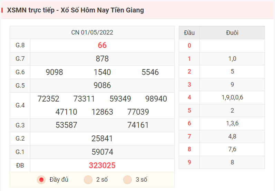The image size is (275, 191).
Task: Click the date CN 01/05/2022 header
Action: click(x=92, y=32)
